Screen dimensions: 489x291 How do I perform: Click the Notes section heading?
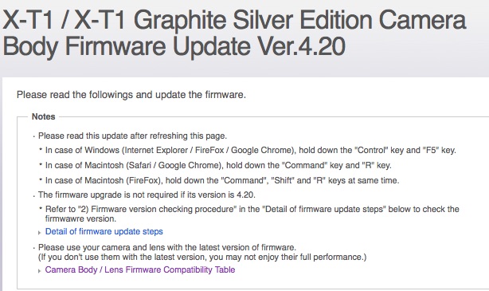(x=43, y=116)
